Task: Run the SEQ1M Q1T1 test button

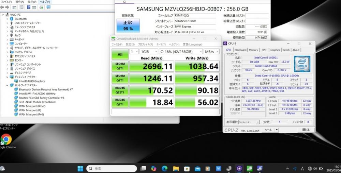Action: (120, 78)
